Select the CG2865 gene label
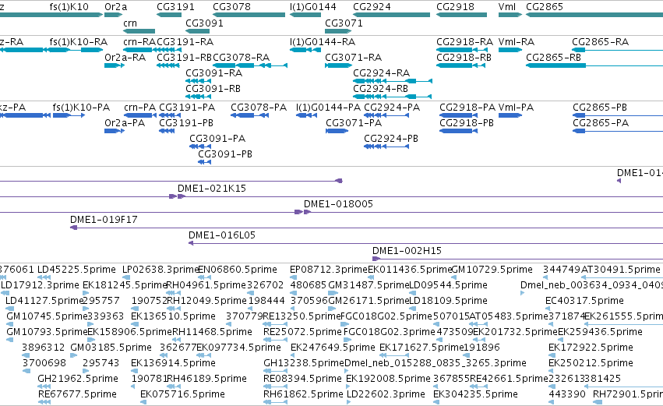Viewport: 663px width, 406px height. coord(545,7)
